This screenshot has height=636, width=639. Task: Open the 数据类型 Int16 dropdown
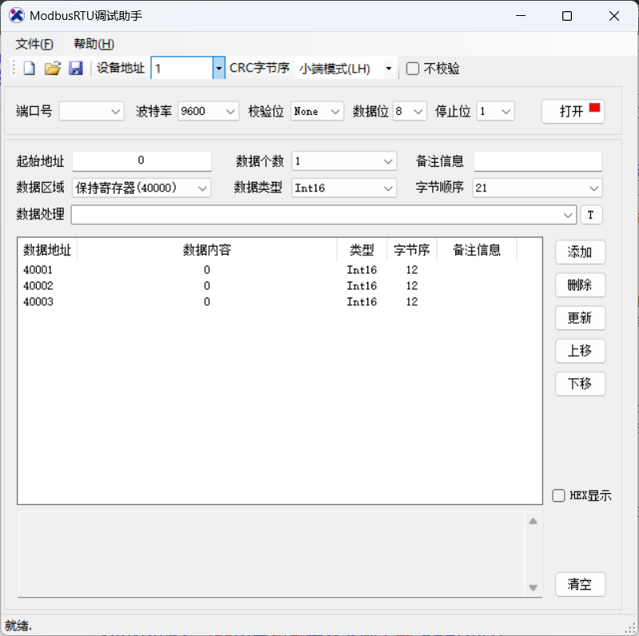pyautogui.click(x=344, y=188)
